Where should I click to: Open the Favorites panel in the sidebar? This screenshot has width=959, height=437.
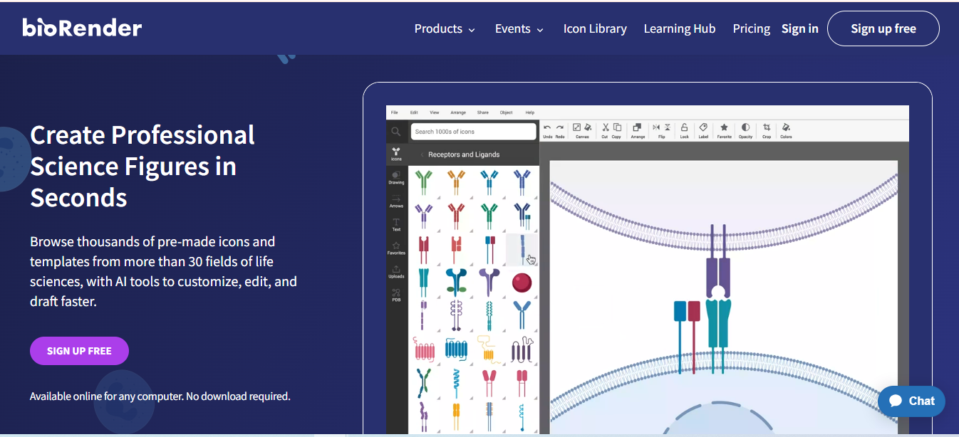396,248
